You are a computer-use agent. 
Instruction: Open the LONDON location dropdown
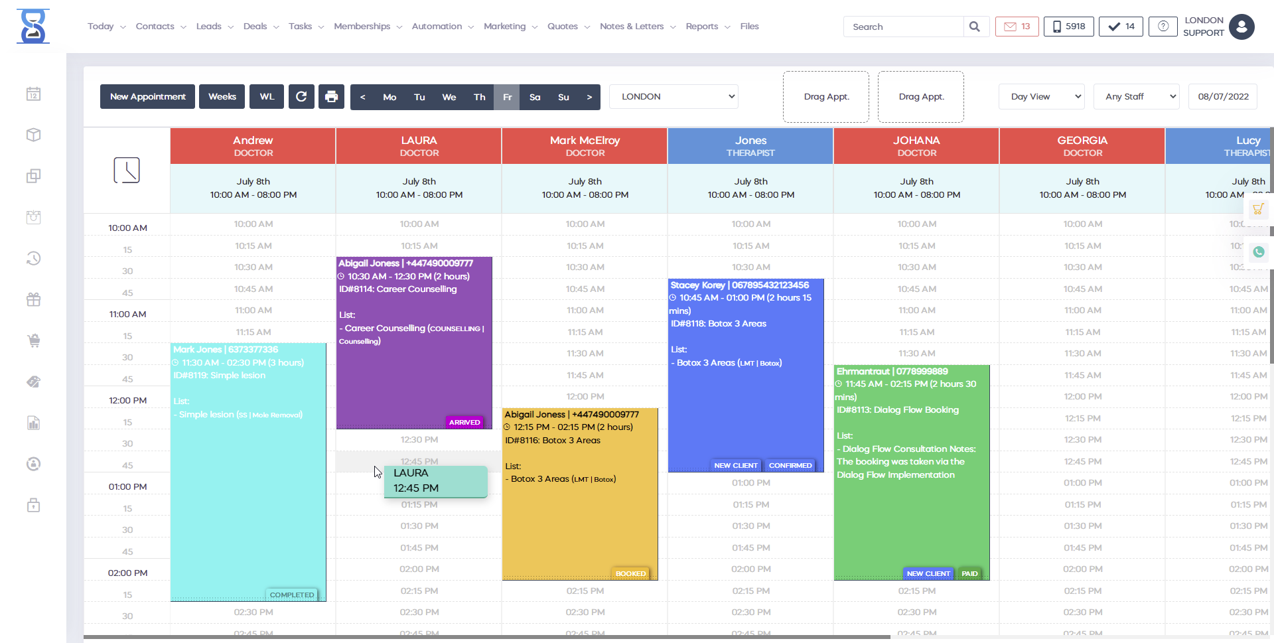point(673,97)
